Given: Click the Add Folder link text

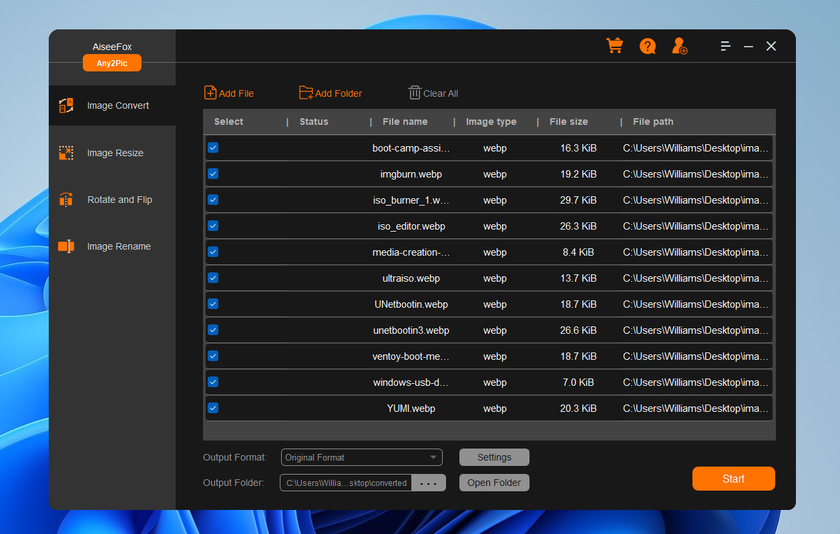Looking at the screenshot, I should point(339,93).
